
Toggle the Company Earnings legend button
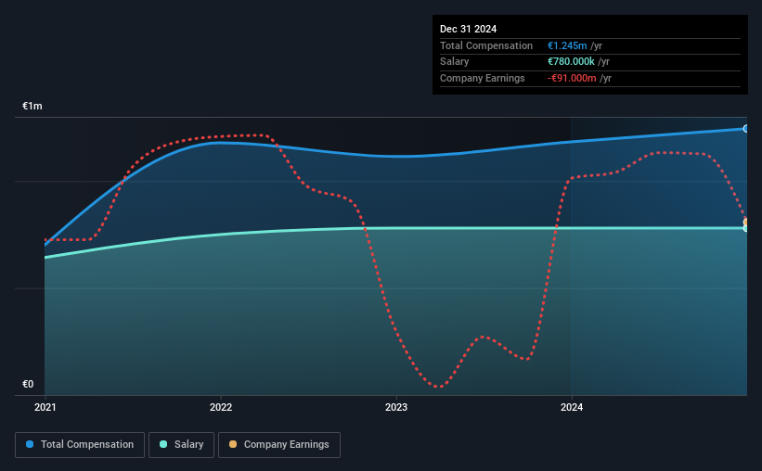(279, 445)
